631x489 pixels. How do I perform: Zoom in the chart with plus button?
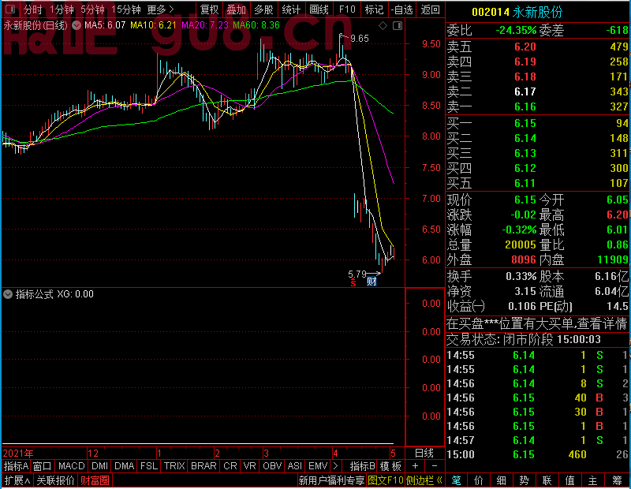click(x=416, y=466)
